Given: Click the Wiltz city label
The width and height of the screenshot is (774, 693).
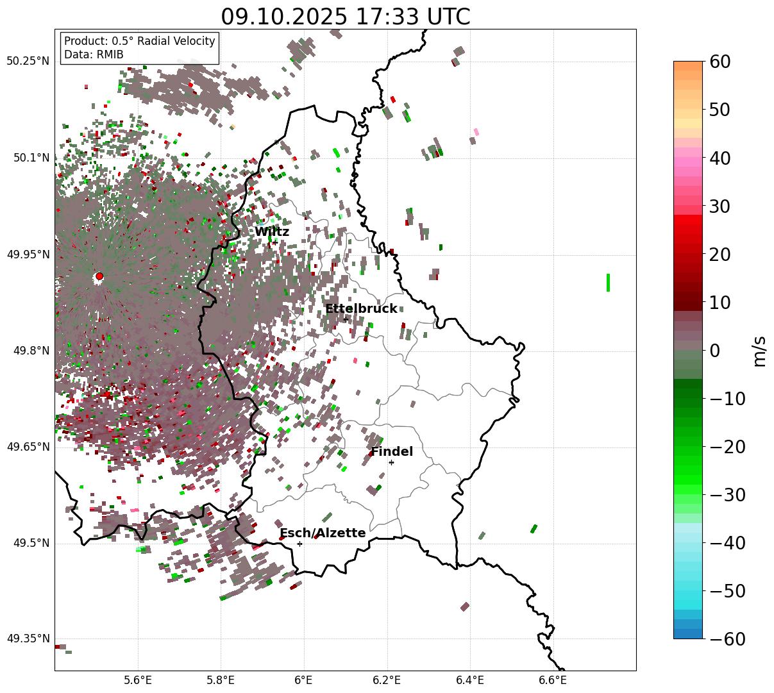Looking at the screenshot, I should click(272, 232).
